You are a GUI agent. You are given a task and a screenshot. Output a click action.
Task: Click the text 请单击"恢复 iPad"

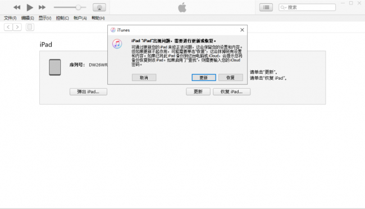click(x=268, y=78)
